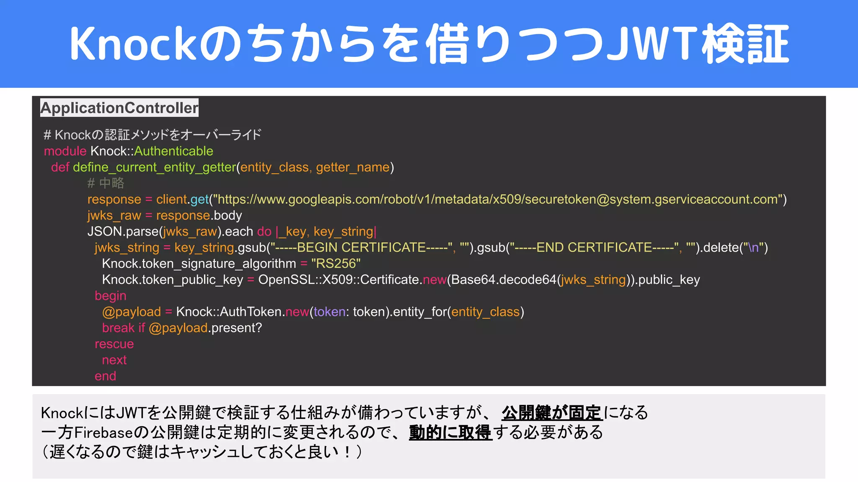Click the underlined '公開鍵が固定' text

coord(552,413)
